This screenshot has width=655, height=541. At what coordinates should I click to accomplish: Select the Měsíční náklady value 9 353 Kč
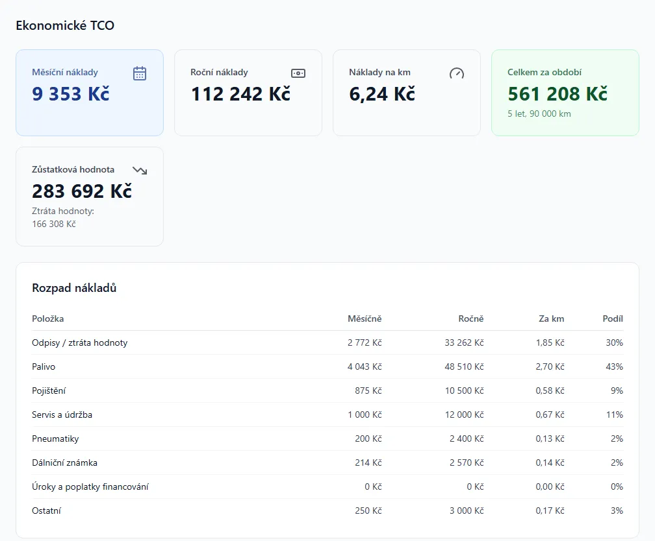71,94
